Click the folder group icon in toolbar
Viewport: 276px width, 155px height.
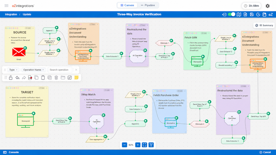click(63, 77)
